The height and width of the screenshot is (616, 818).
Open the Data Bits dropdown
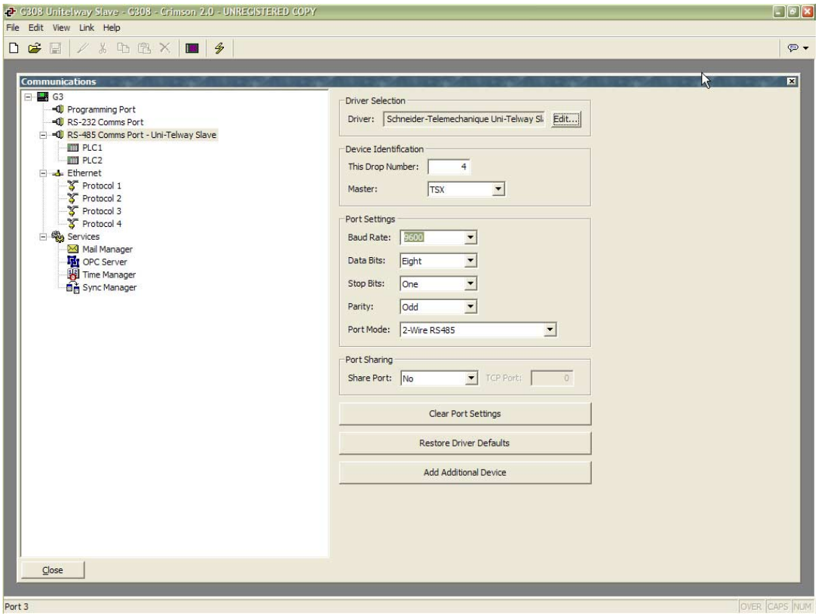470,260
